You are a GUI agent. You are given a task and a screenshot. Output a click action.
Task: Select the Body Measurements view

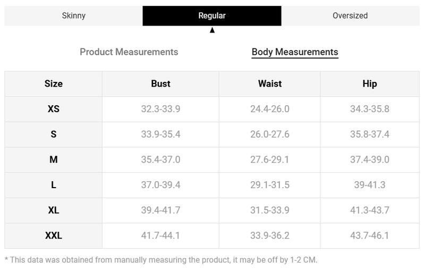coord(295,52)
